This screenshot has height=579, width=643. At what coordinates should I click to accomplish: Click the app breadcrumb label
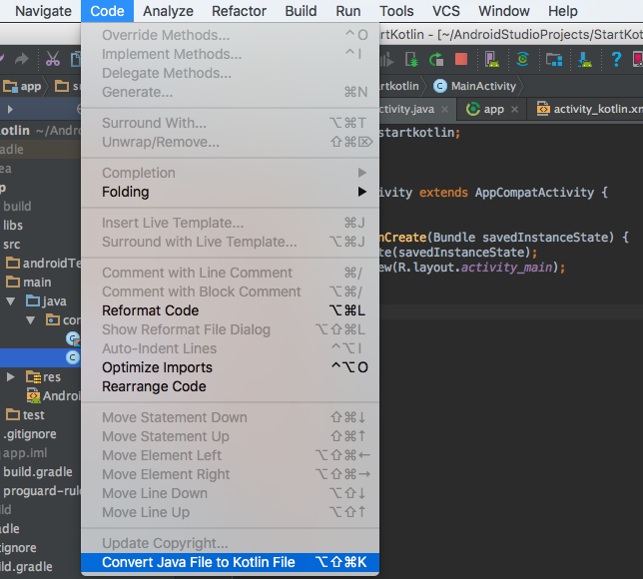click(x=31, y=87)
